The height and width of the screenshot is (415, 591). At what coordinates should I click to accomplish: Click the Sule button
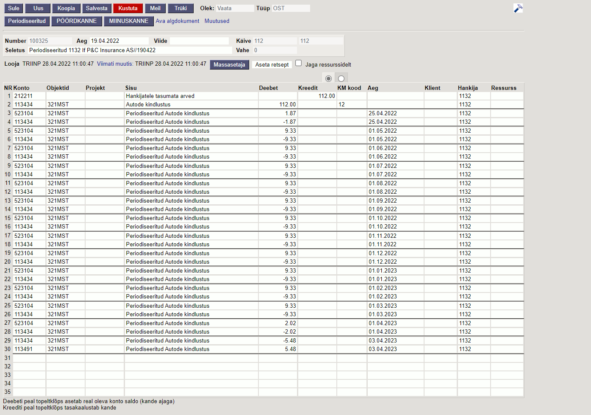point(14,8)
